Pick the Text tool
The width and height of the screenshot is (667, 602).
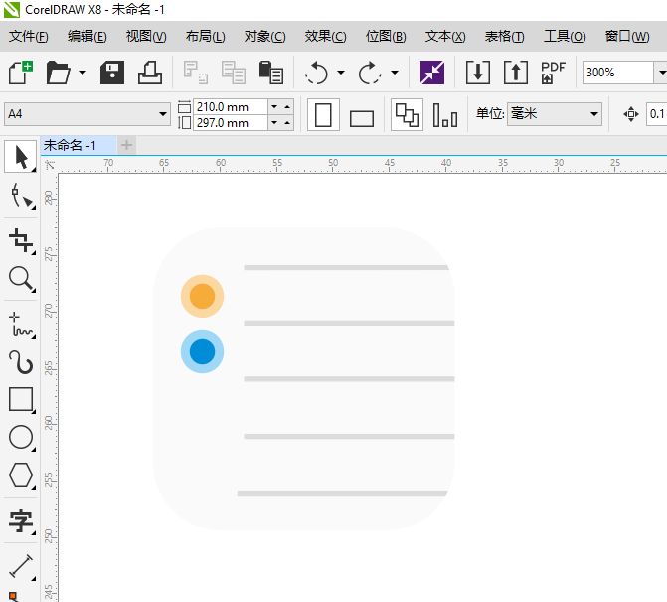pyautogui.click(x=21, y=520)
